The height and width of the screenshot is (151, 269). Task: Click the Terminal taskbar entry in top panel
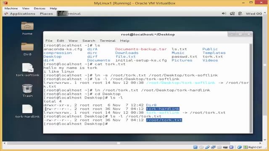click(x=69, y=13)
